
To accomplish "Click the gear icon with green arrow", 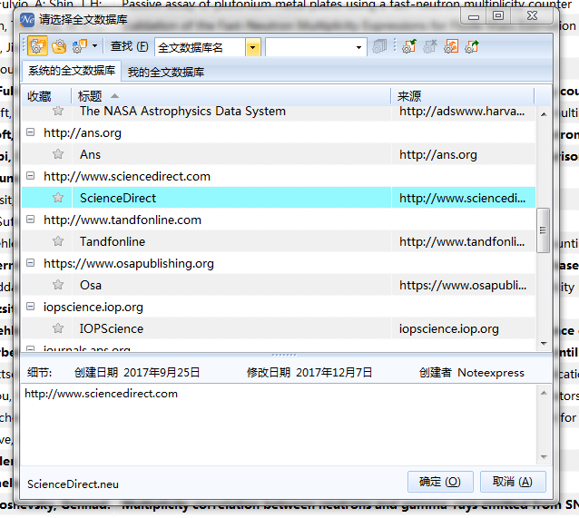I will [409, 46].
